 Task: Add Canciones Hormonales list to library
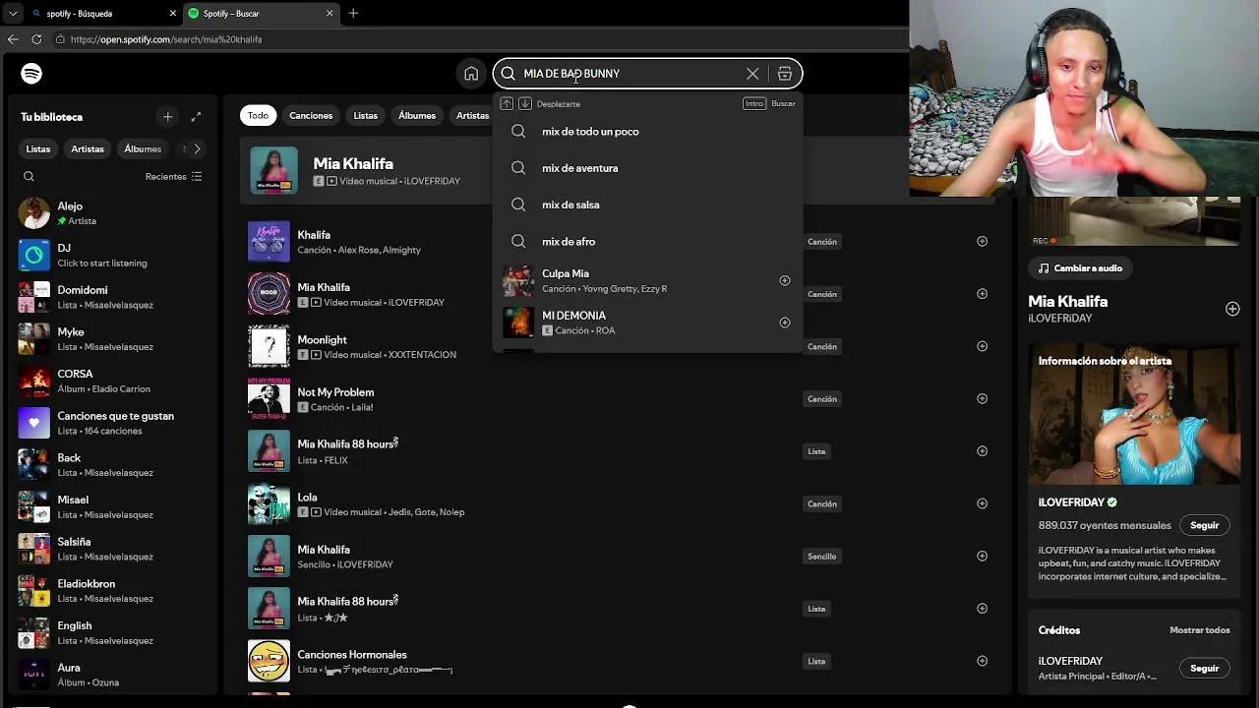click(982, 661)
